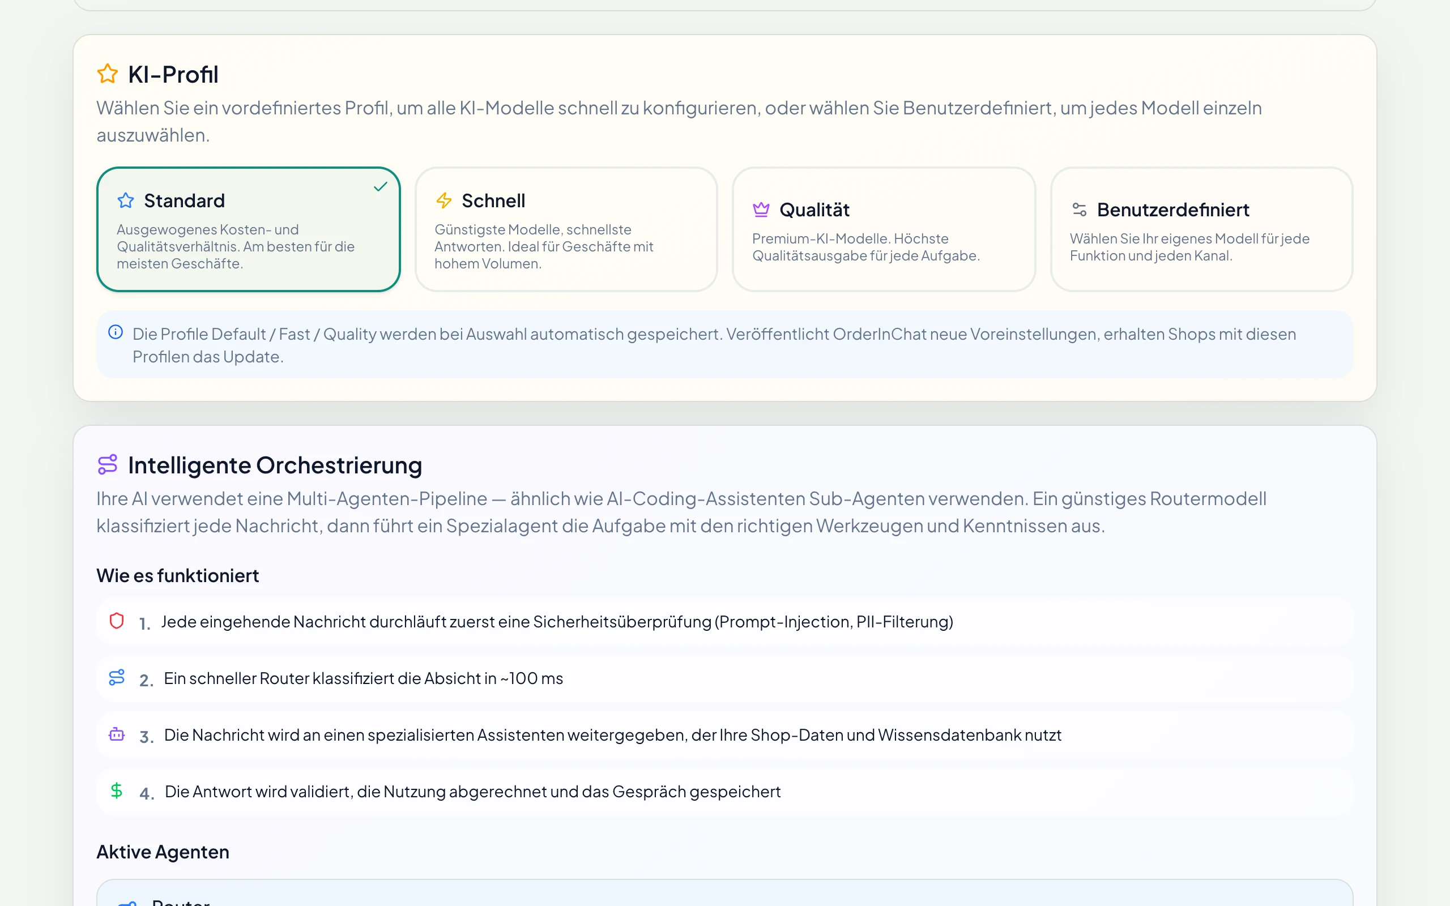Click step 1 text about Sicherheitsüberprüfung
Image resolution: width=1450 pixels, height=906 pixels.
pos(557,622)
